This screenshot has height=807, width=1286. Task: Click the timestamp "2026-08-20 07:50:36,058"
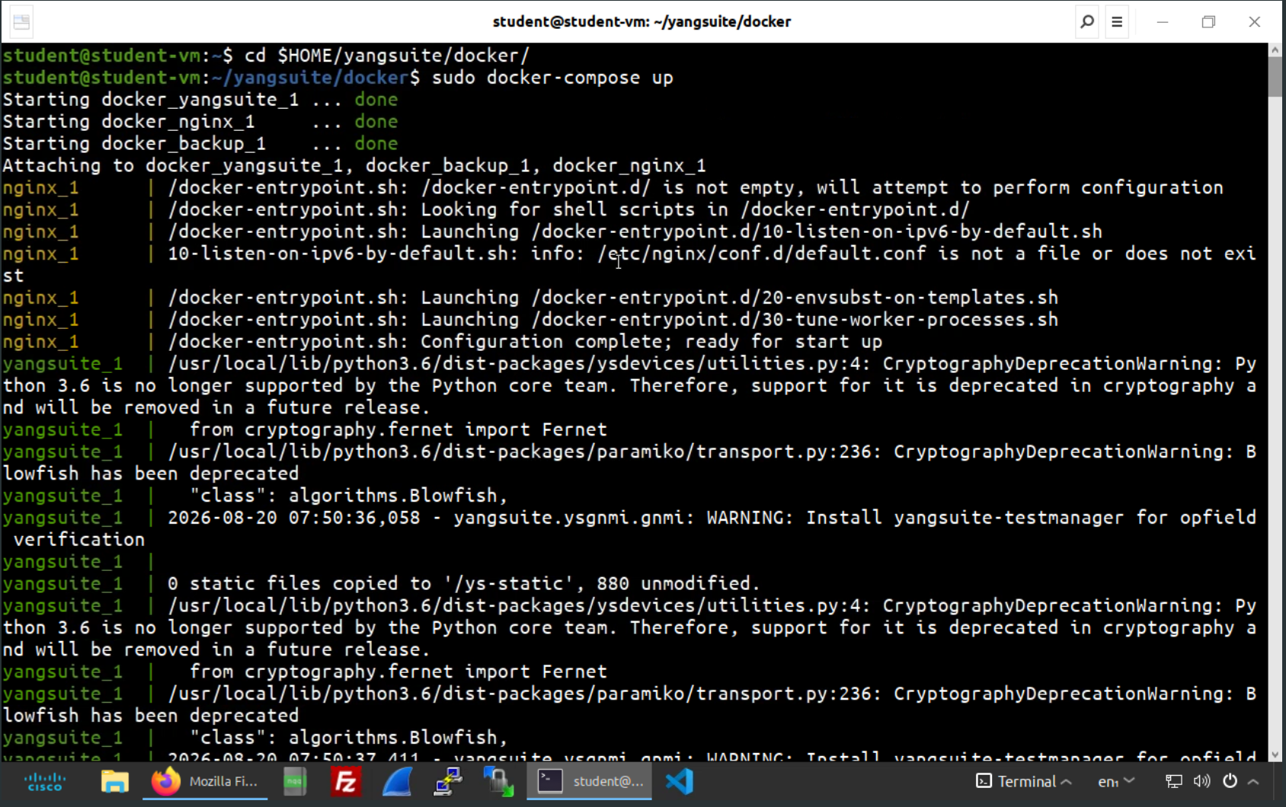pos(294,518)
